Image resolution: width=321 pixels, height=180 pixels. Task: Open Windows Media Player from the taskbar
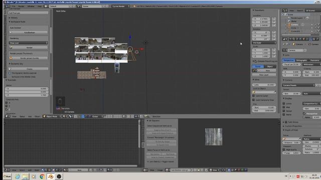coord(34,176)
